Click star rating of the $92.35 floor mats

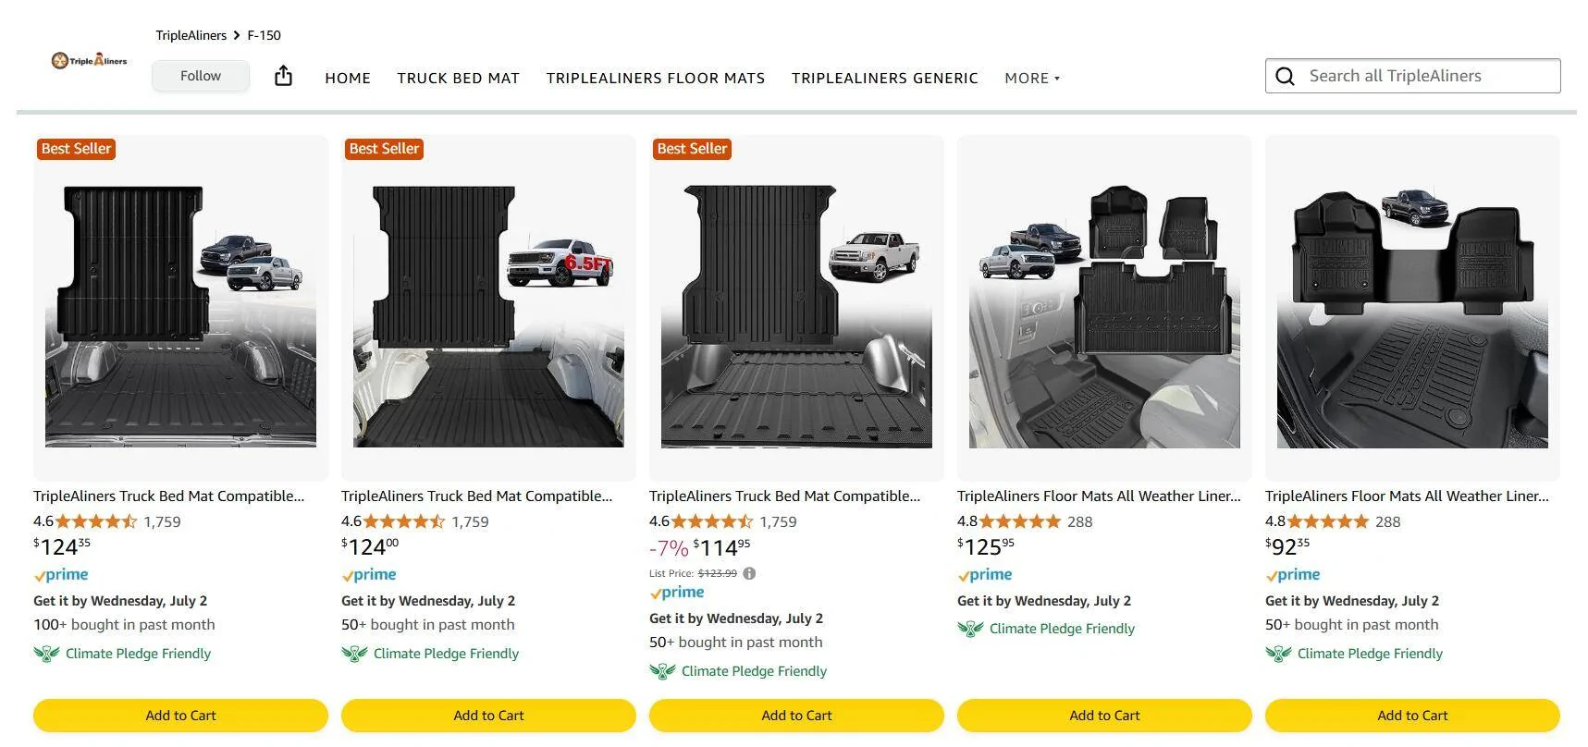[1327, 521]
